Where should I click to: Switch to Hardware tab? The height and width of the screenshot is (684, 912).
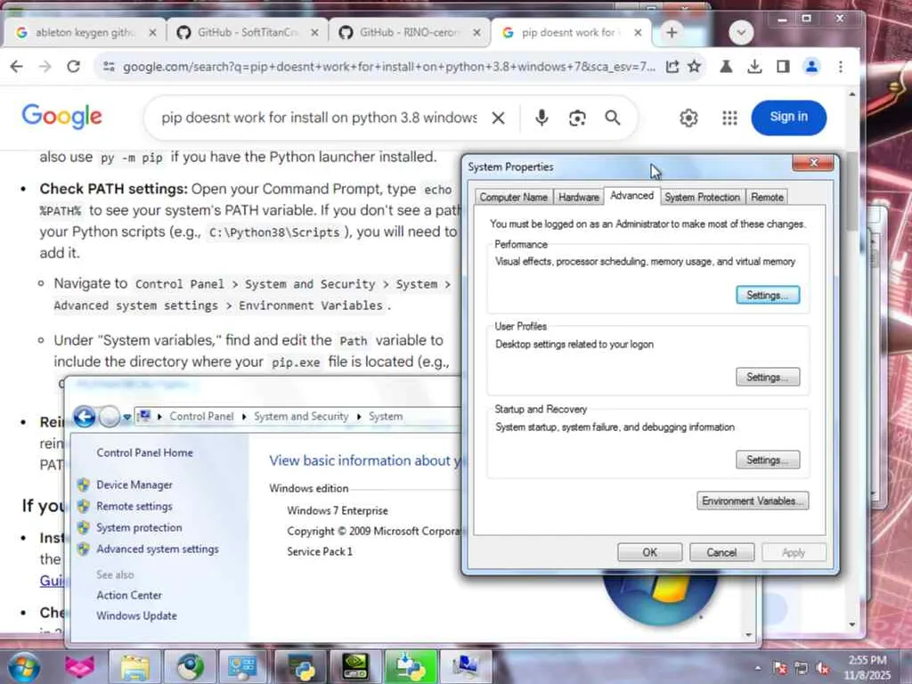578,197
